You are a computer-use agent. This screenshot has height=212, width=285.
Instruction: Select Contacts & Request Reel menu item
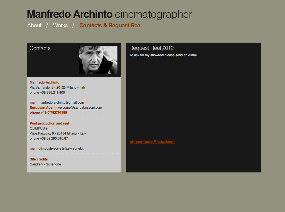pyautogui.click(x=110, y=25)
